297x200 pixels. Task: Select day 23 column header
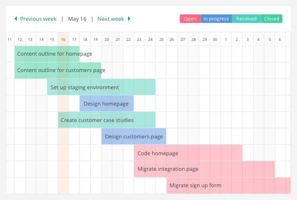point(139,39)
